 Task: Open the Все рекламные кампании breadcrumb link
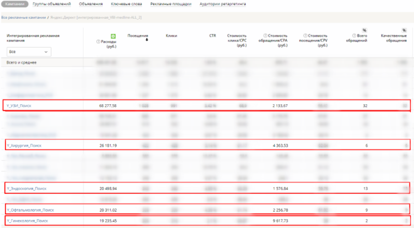(23, 18)
